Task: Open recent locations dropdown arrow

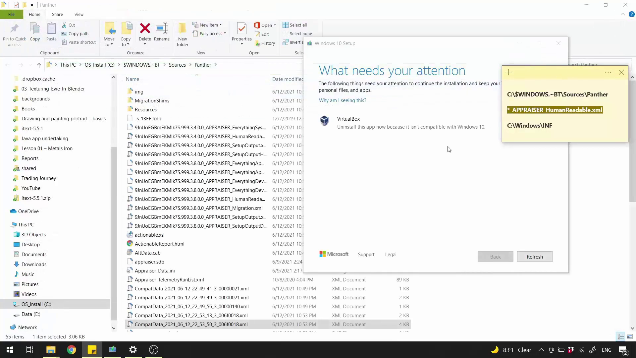Action: coord(30,65)
